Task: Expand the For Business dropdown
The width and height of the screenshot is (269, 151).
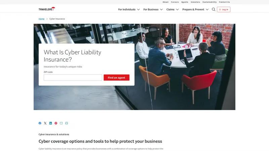Action: pyautogui.click(x=153, y=9)
